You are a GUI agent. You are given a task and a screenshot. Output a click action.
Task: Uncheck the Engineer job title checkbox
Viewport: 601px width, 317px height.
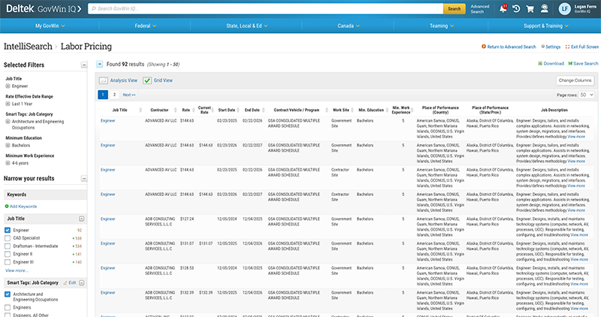coord(8,230)
